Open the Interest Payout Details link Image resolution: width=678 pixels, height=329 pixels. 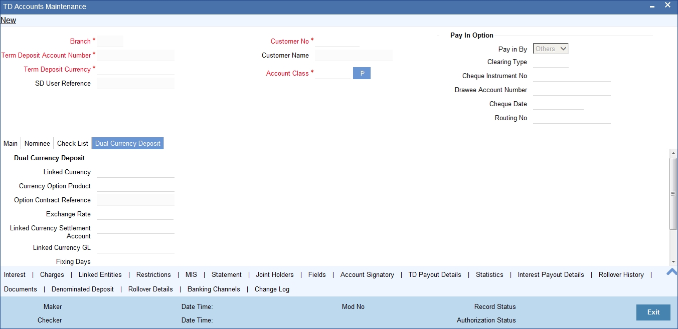coord(551,274)
